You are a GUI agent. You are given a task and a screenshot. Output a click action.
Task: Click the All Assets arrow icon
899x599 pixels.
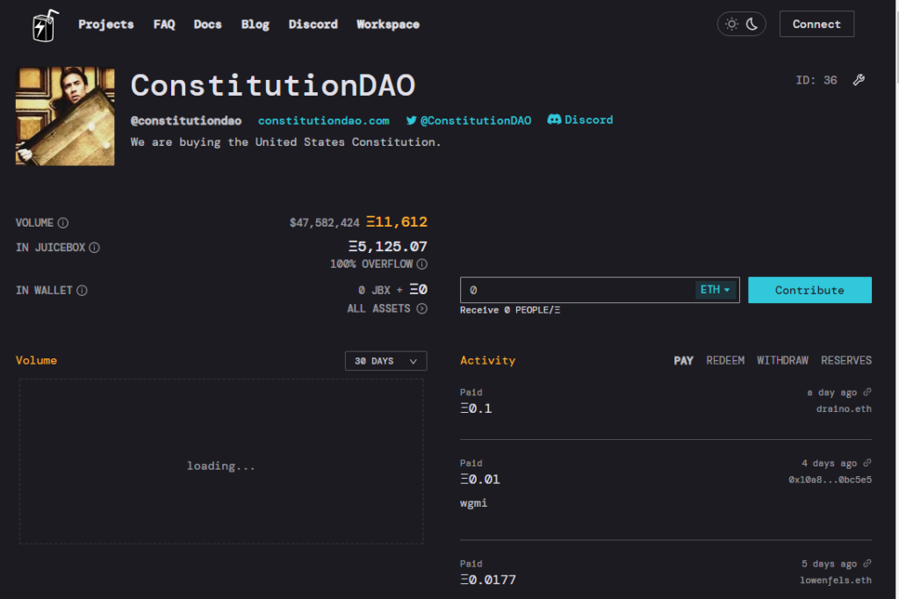pos(422,308)
